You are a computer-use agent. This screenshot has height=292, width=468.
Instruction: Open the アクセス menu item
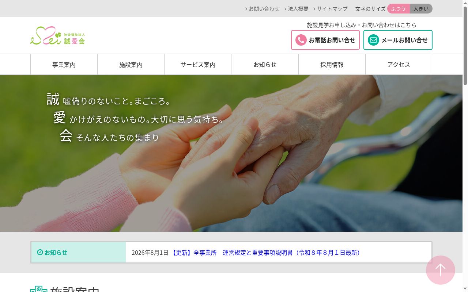click(x=399, y=65)
